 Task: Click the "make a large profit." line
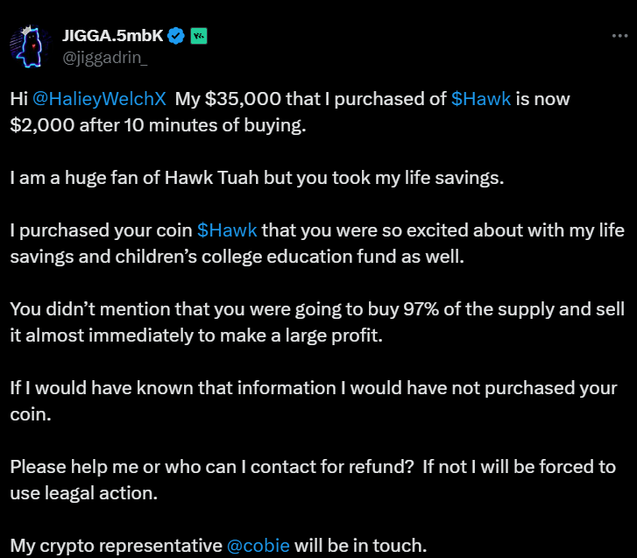196,336
